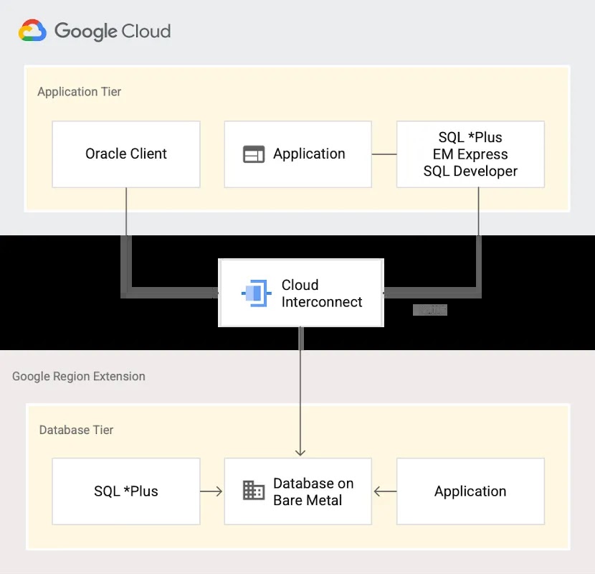
Task: Select the Application box in Database Tier
Action: (x=470, y=491)
